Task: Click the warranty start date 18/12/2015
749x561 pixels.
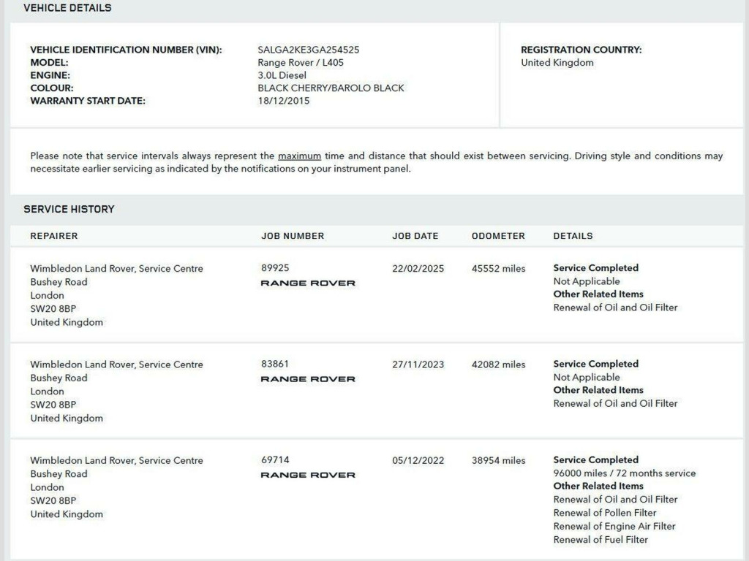Action: (x=283, y=101)
